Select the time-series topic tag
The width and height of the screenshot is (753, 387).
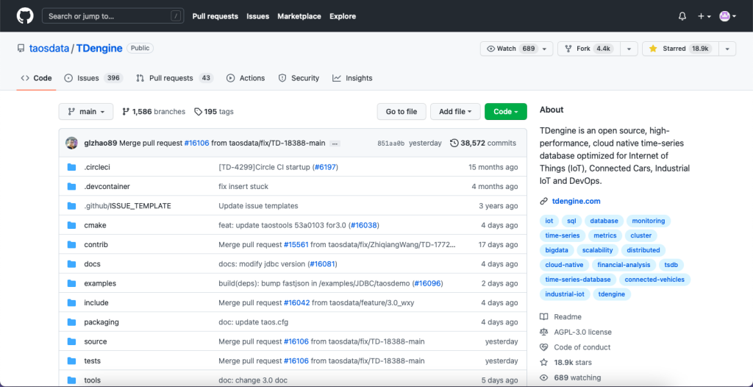click(x=563, y=235)
